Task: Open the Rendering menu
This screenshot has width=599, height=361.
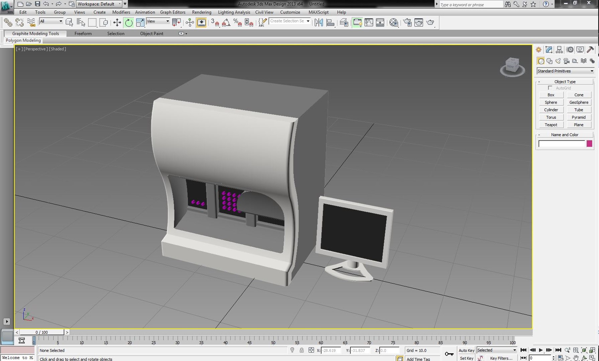Action: pos(201,12)
